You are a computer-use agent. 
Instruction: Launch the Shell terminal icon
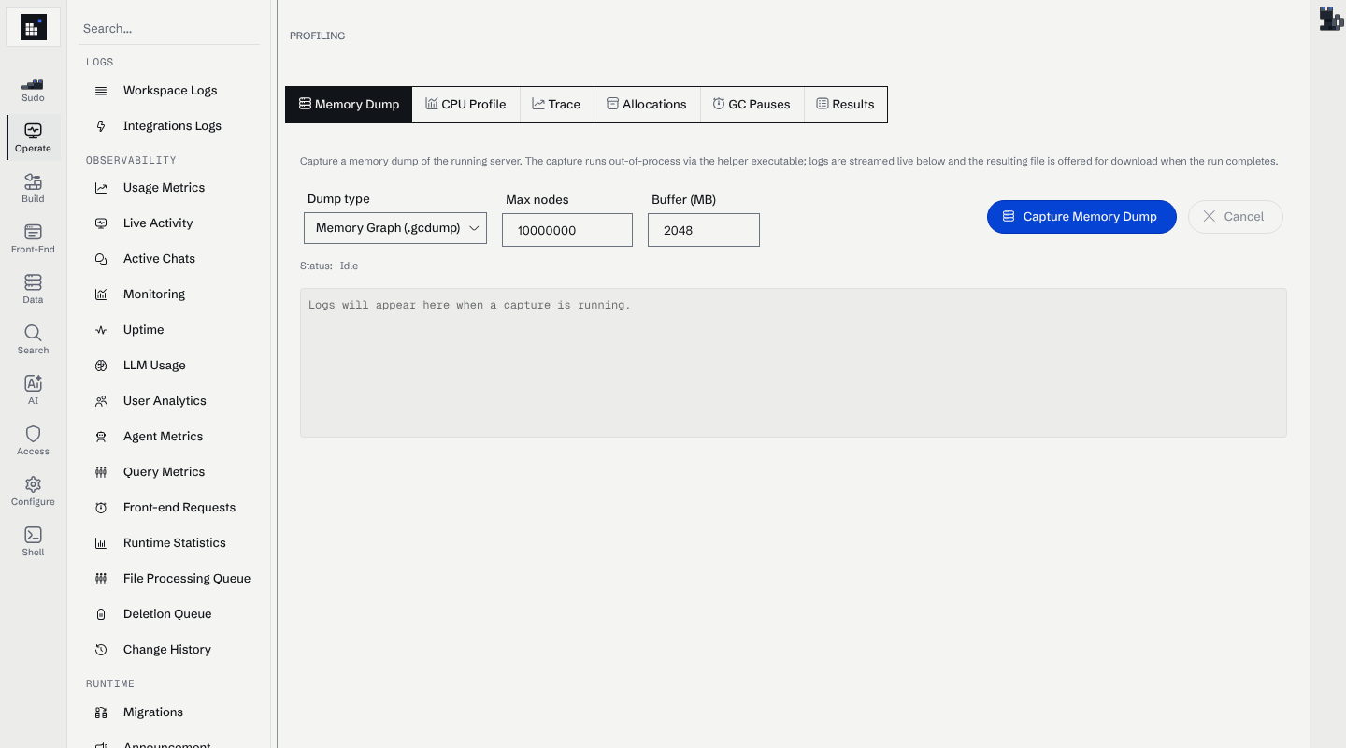[33, 535]
